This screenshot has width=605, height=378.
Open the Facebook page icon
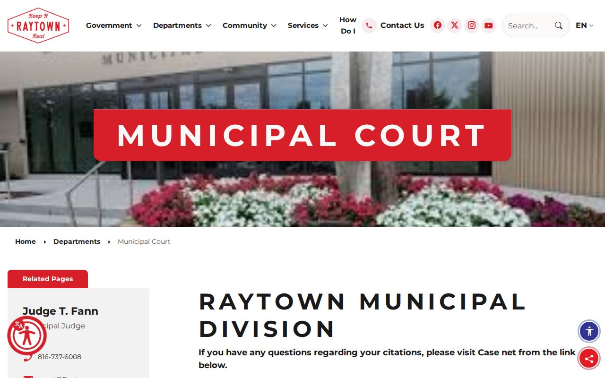click(438, 26)
